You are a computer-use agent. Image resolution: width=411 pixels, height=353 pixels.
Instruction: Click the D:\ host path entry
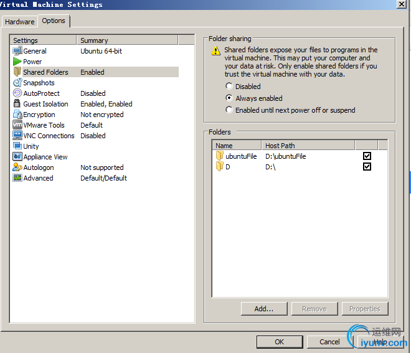click(270, 167)
